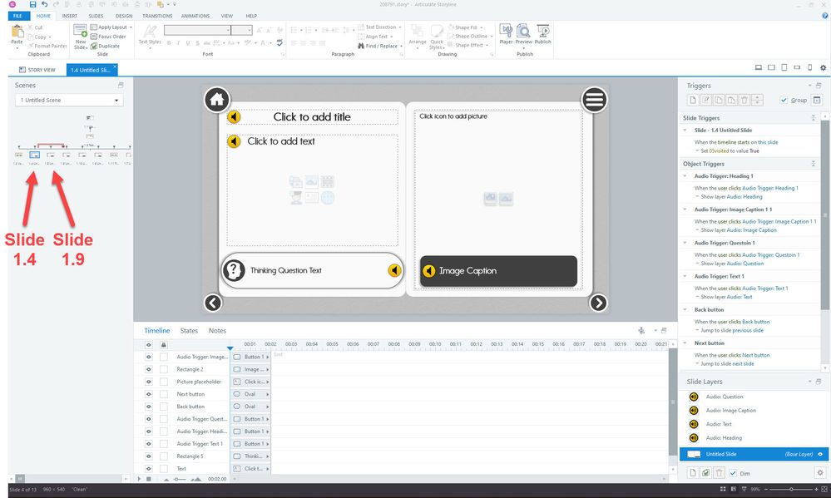Image resolution: width=831 pixels, height=498 pixels.
Task: Toggle the Group checkbox in Triggers panel
Action: click(x=784, y=100)
